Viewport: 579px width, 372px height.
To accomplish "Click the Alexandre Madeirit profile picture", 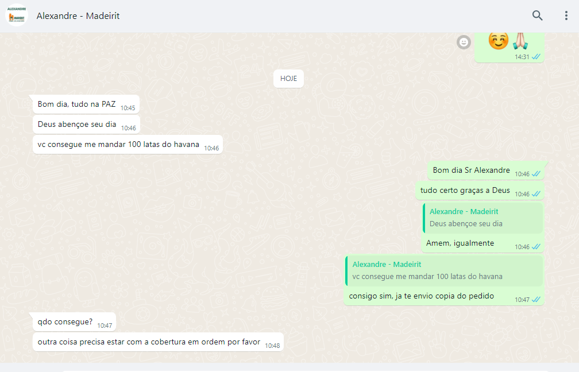I will pos(16,15).
